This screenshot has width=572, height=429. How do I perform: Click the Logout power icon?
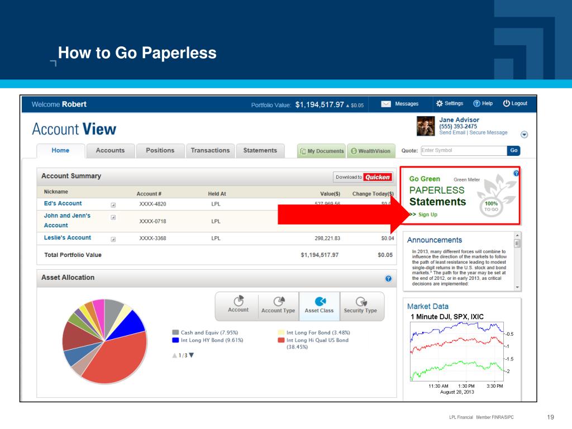tap(506, 103)
